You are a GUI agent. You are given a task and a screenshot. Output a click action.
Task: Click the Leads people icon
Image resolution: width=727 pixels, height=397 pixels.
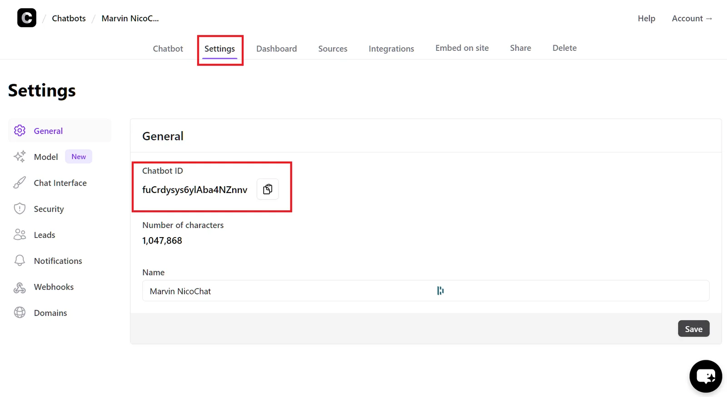click(x=20, y=234)
